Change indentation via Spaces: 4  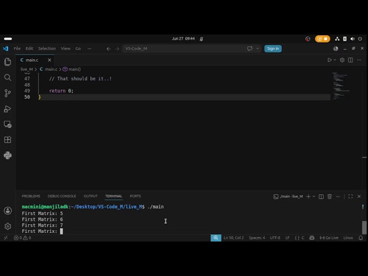tap(257, 237)
